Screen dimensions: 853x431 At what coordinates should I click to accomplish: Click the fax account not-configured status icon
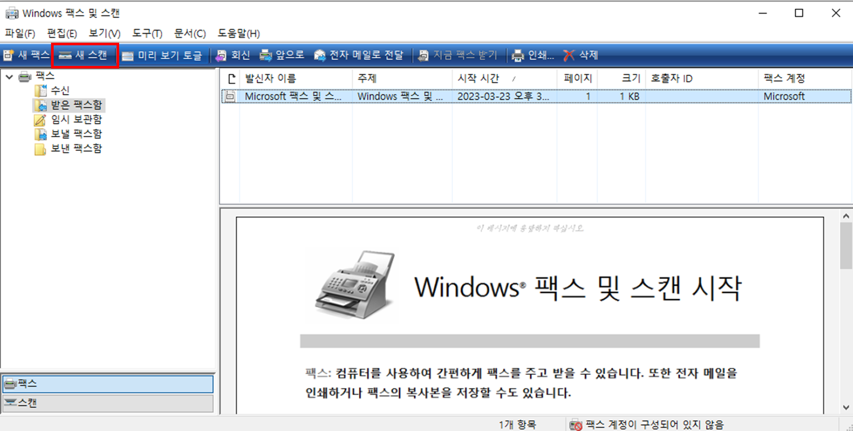click(x=576, y=425)
